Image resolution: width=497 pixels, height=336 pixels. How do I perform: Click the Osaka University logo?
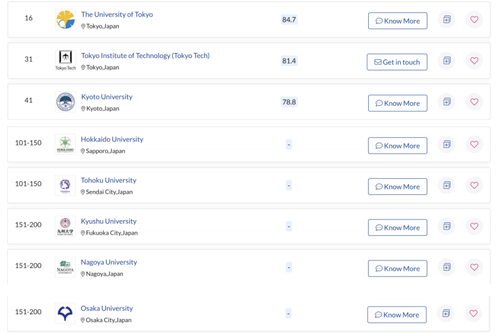coord(65,314)
